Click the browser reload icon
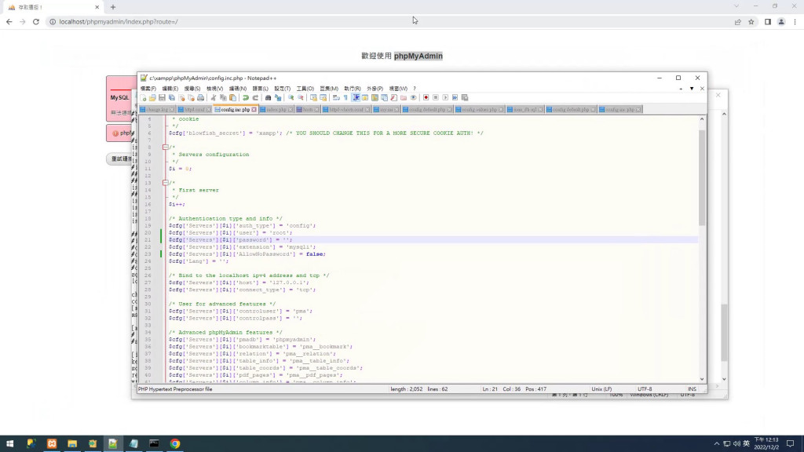 coord(36,22)
